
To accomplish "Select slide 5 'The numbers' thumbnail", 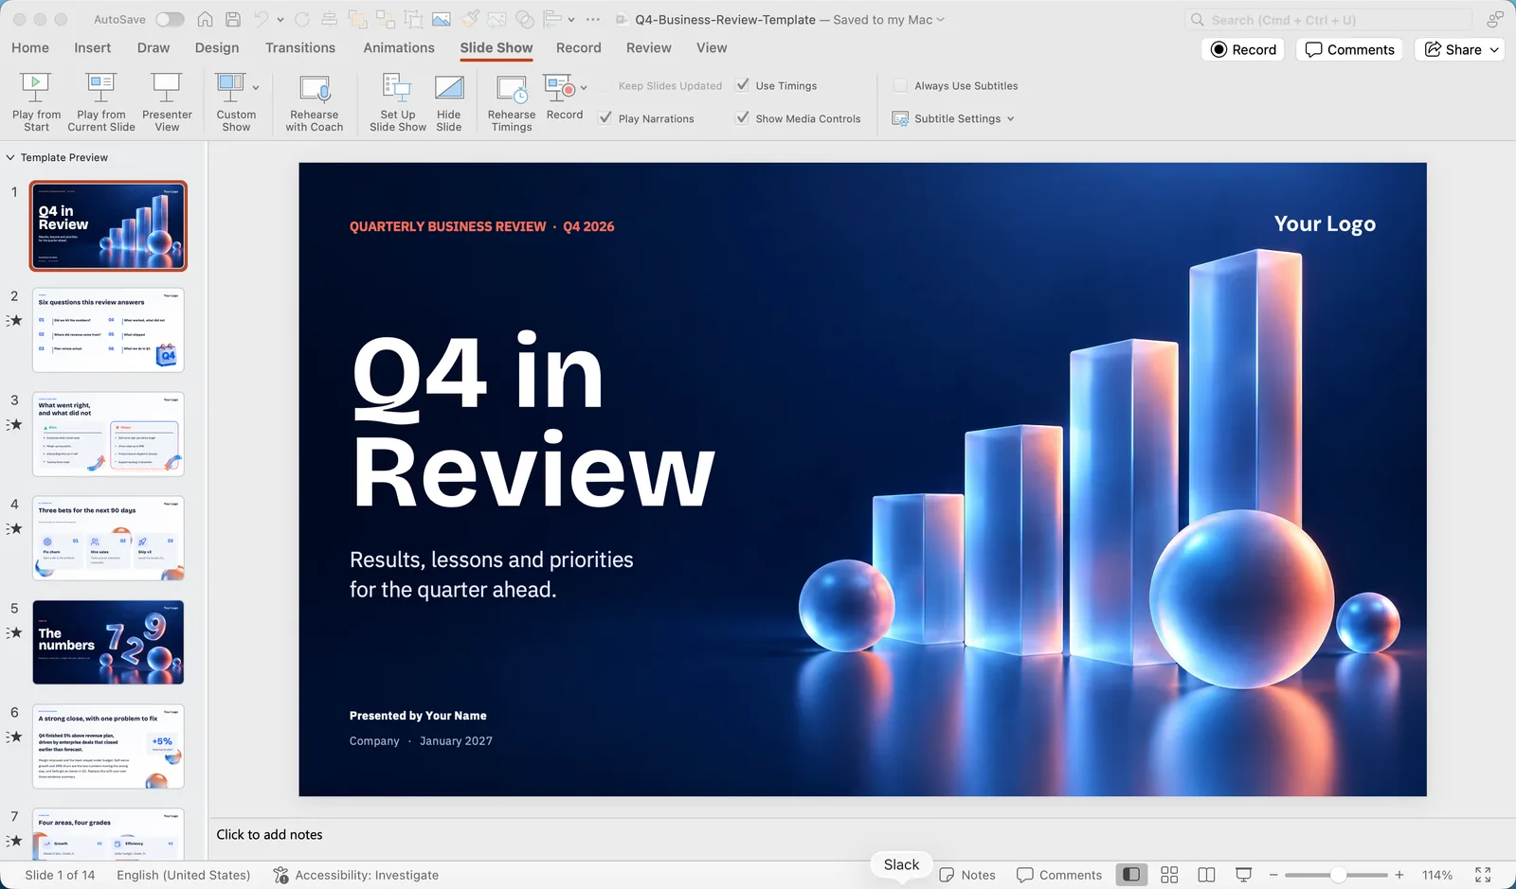I will click(x=108, y=642).
